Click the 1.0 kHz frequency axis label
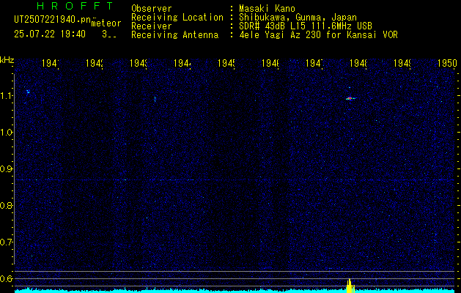461x293 pixels. pos(7,133)
